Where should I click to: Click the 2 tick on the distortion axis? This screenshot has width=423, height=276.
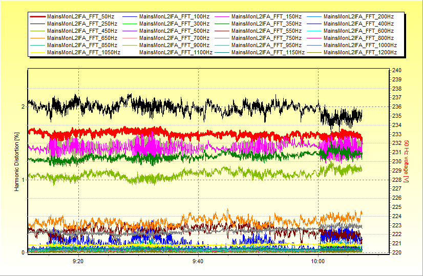[x=23, y=107]
